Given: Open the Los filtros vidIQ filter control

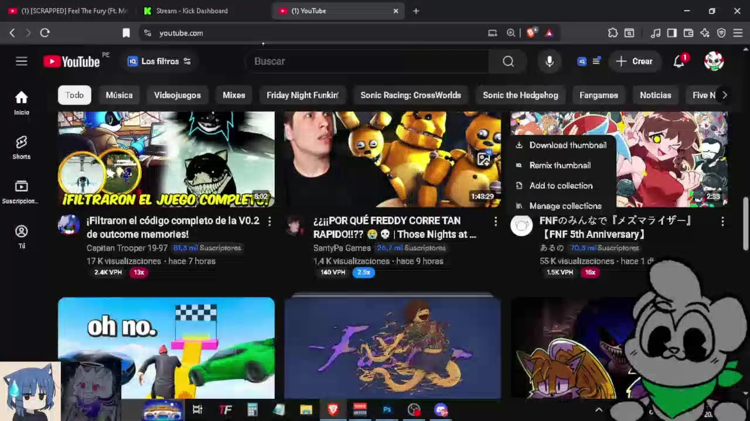Looking at the screenshot, I should click(159, 61).
